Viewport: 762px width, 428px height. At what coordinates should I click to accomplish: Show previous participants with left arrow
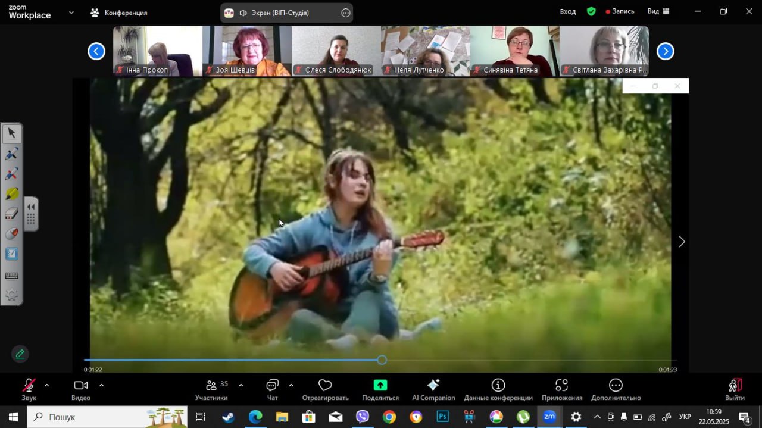96,51
